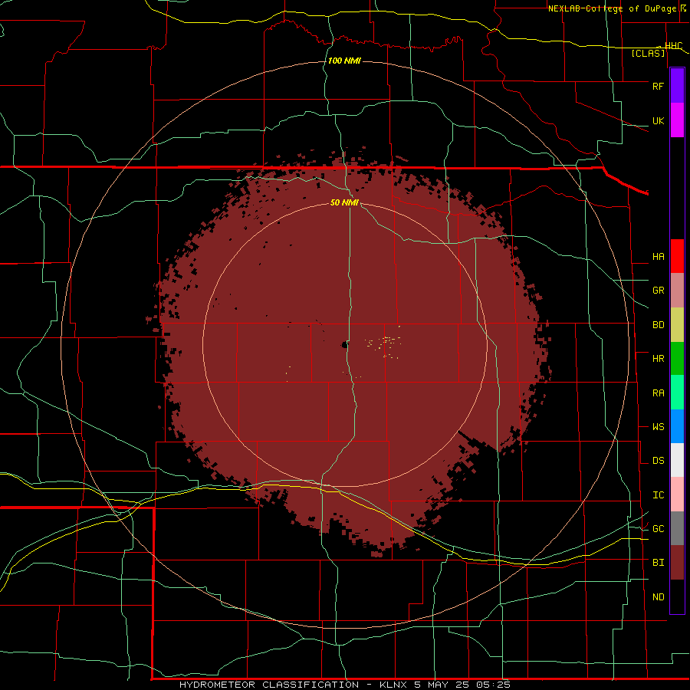Click the HHC product label
Screen dimensions: 690x690
click(x=673, y=46)
